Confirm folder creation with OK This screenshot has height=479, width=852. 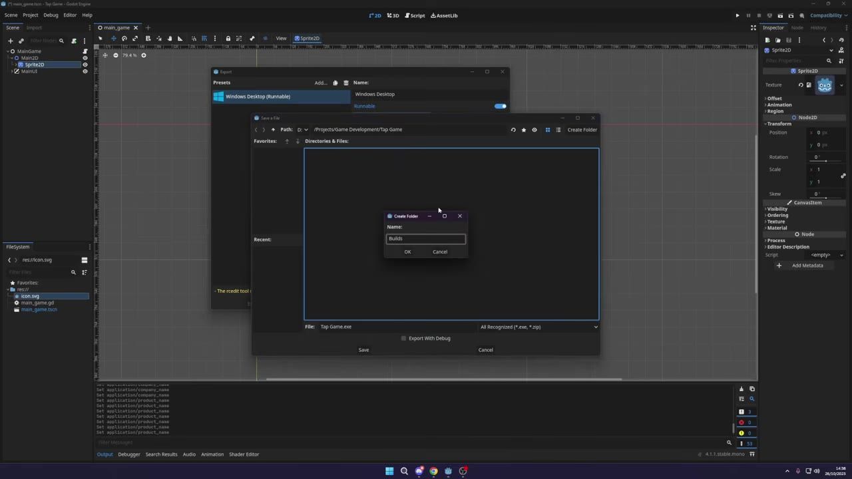(x=407, y=251)
